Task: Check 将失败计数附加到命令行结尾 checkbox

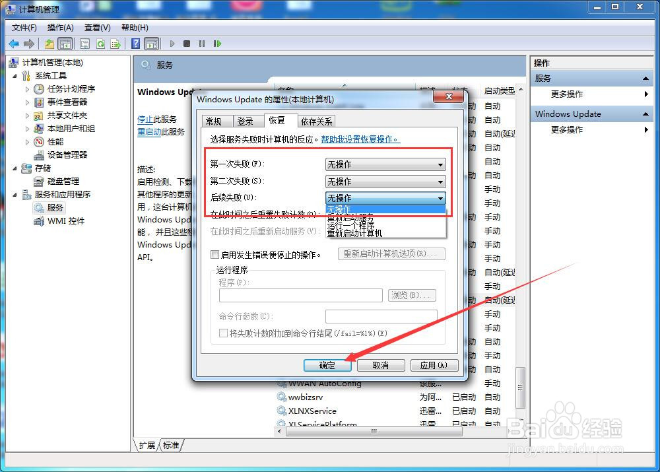Action: (x=223, y=333)
